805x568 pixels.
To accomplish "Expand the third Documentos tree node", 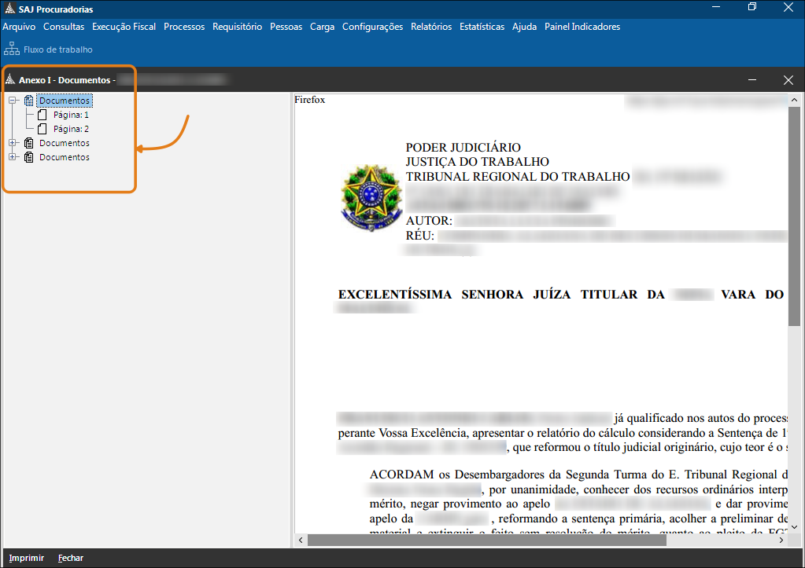I will pos(13,157).
